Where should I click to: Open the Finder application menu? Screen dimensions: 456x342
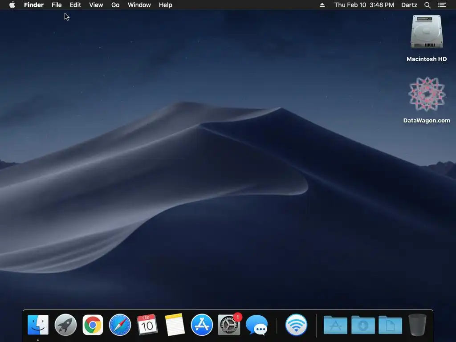pos(34,5)
